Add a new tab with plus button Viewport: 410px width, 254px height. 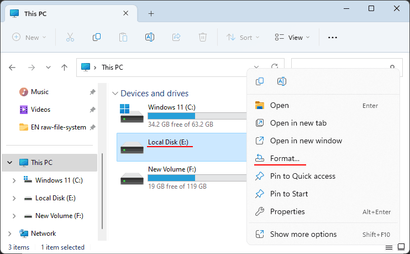(x=151, y=13)
